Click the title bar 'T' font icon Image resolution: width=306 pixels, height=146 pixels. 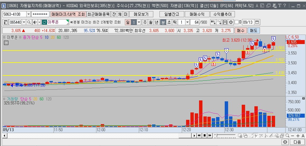click(x=280, y=6)
